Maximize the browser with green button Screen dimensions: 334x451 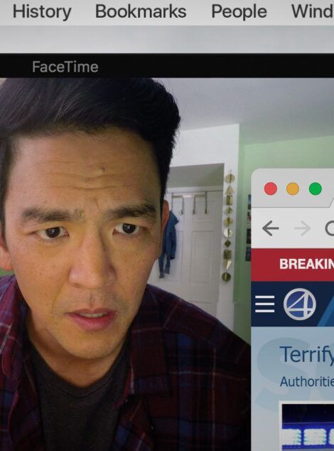pyautogui.click(x=315, y=189)
